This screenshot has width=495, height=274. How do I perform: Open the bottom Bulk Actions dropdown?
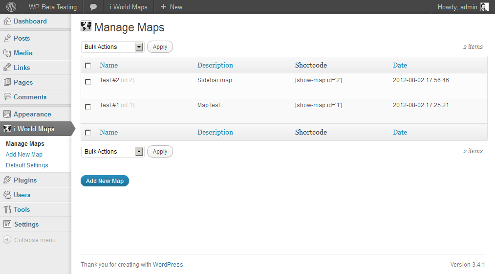tap(113, 152)
